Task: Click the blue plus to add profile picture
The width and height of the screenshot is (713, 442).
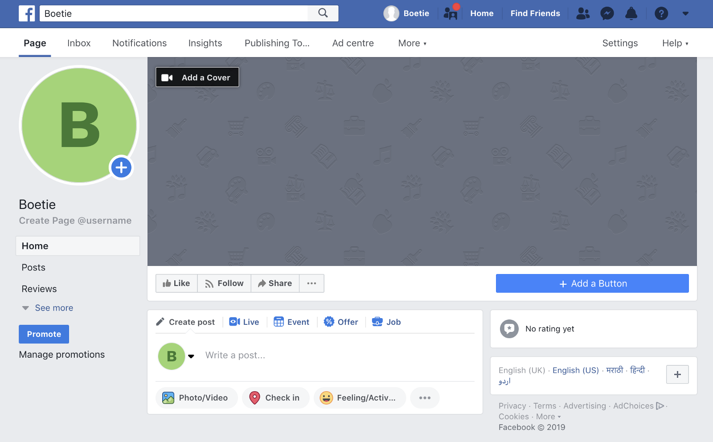Action: click(121, 168)
